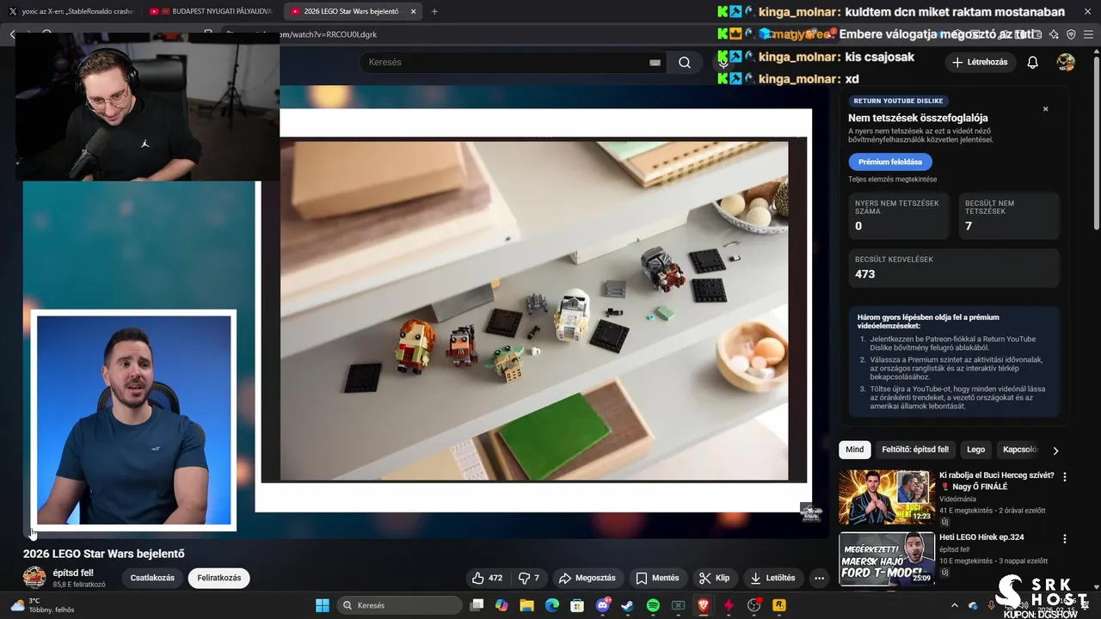Screen dimensions: 1101x619
Task: Select the 'Mind' filter chip
Action: point(854,450)
